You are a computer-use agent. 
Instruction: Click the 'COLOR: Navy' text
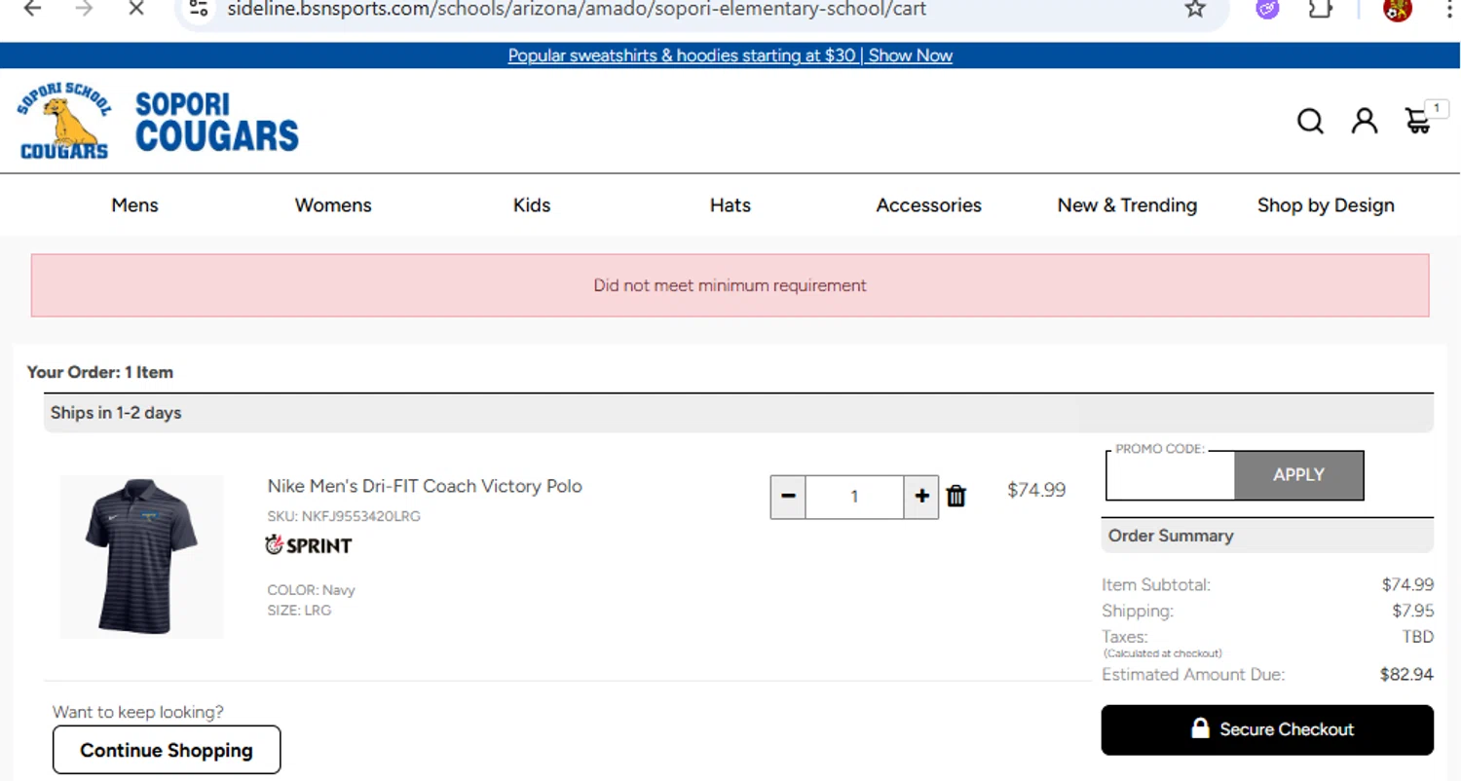tap(311, 590)
